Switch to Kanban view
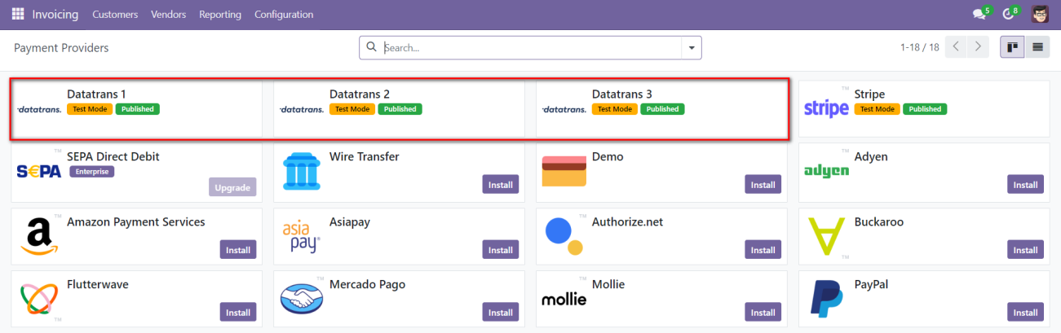Image resolution: width=1061 pixels, height=333 pixels. click(x=1012, y=47)
